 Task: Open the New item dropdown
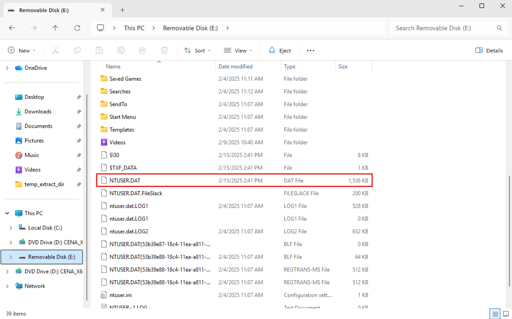tap(22, 50)
